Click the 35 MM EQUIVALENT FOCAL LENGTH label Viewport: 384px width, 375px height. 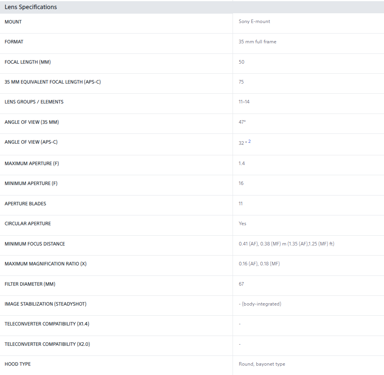(x=52, y=82)
